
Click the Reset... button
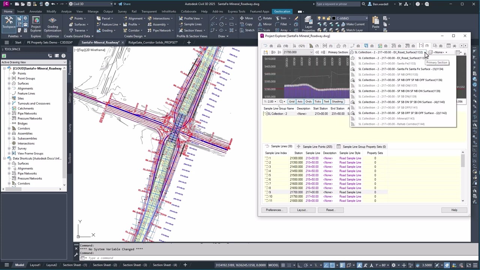click(x=331, y=210)
